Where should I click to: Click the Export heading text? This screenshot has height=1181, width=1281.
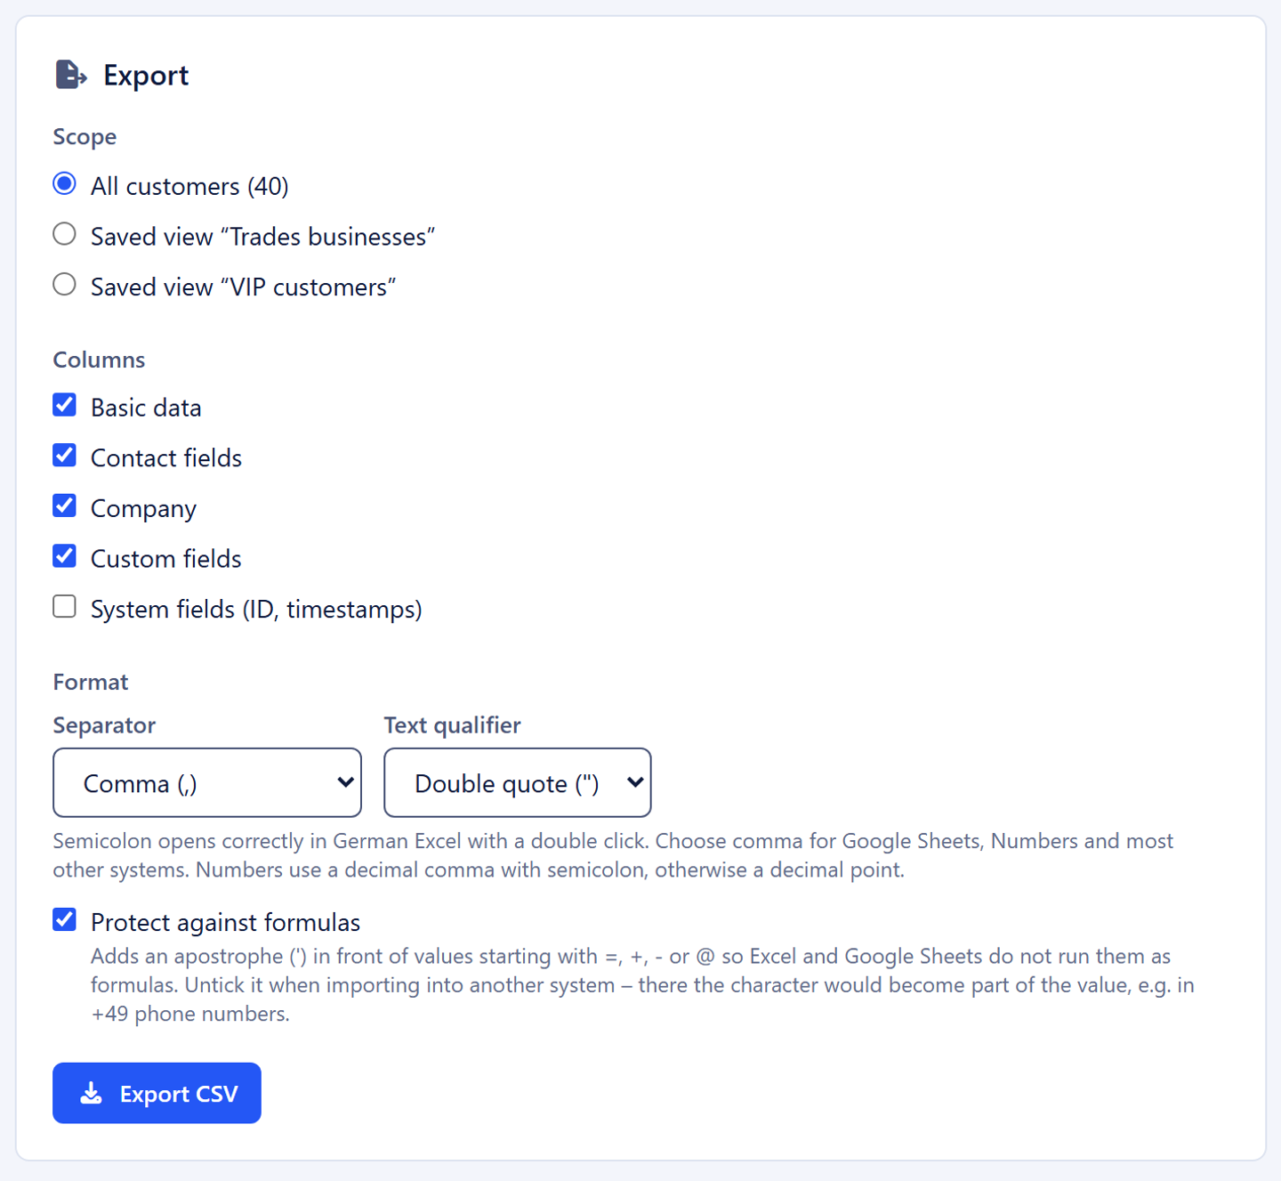pyautogui.click(x=146, y=76)
